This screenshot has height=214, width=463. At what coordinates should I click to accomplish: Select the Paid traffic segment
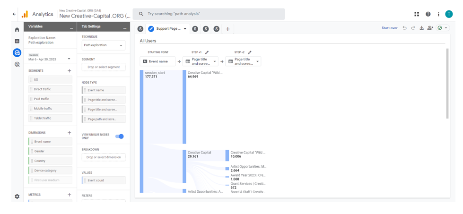[50, 99]
